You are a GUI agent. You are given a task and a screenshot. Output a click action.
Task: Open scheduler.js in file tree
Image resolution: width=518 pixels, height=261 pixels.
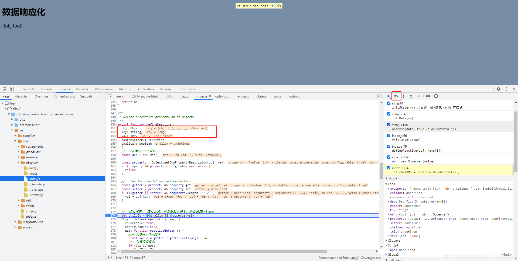coord(37,184)
